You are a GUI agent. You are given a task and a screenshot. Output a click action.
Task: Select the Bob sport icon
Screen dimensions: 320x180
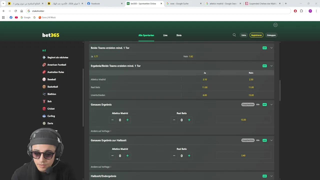(x=44, y=101)
